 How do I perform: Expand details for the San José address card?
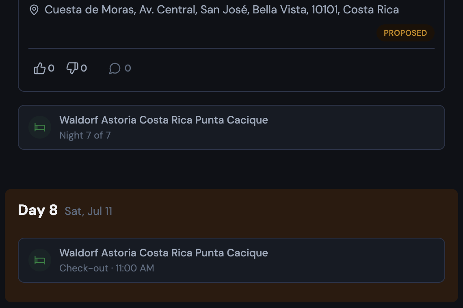[231, 24]
